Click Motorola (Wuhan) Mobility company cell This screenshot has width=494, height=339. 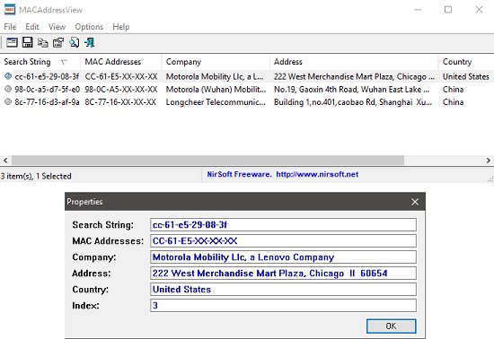pyautogui.click(x=216, y=90)
